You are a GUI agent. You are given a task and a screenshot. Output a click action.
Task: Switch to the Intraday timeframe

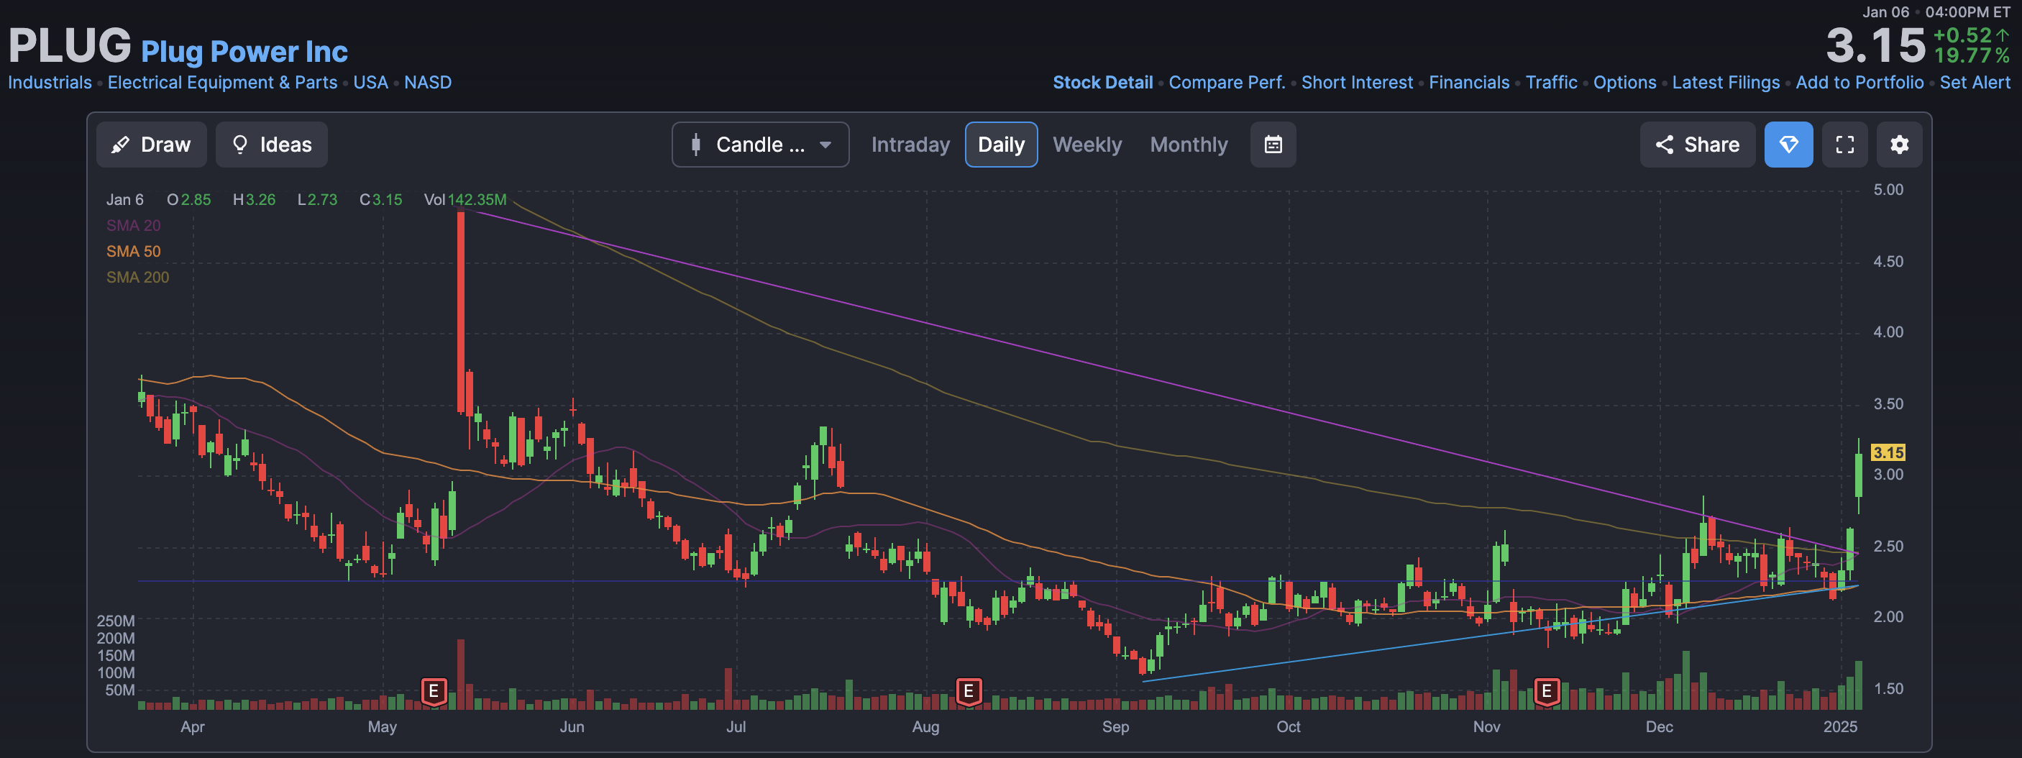910,145
